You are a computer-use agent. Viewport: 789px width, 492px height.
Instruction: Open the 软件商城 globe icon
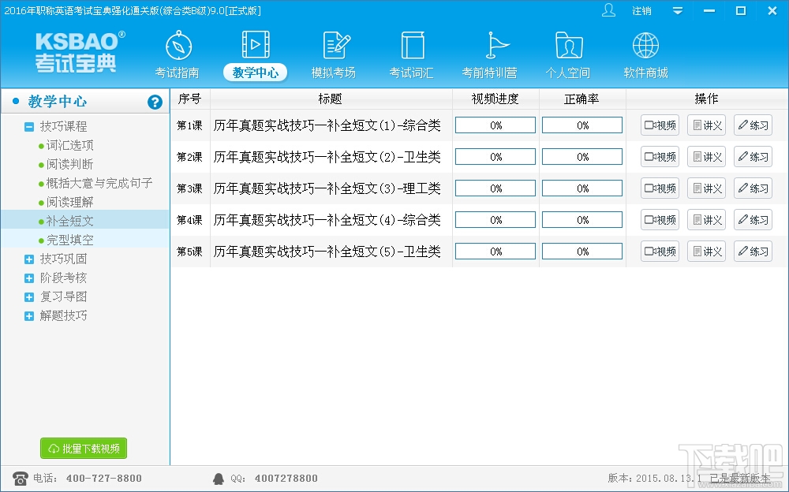click(645, 45)
